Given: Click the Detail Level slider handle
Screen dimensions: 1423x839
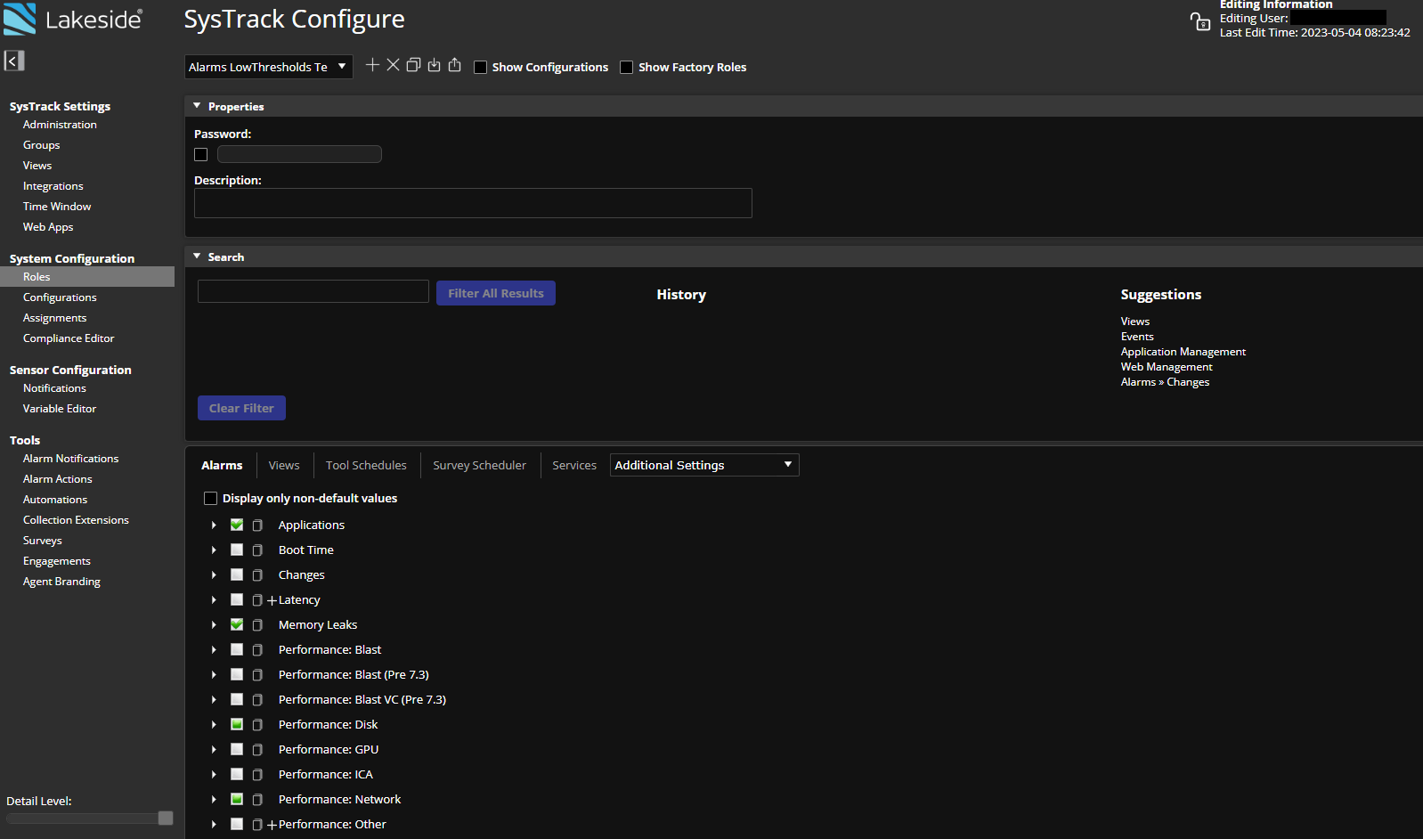Looking at the screenshot, I should tap(166, 818).
